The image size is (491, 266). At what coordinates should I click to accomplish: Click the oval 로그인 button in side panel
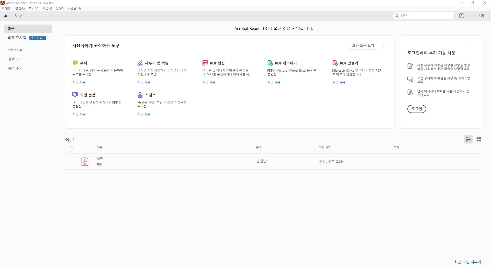417,109
